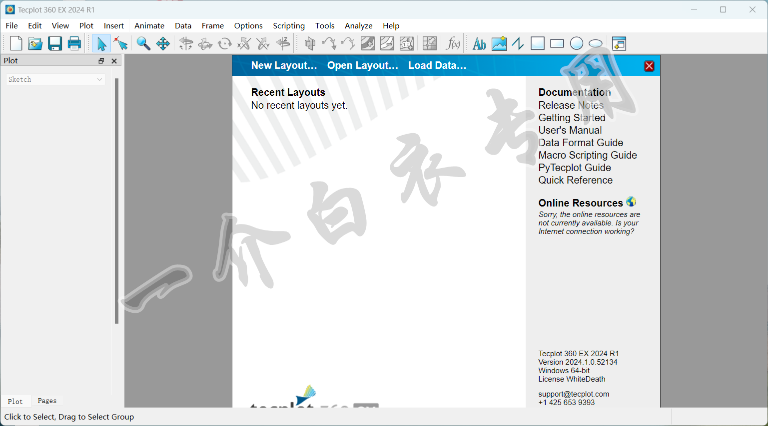This screenshot has height=426, width=768.
Task: Select the ellipse drawing tool
Action: (x=596, y=44)
